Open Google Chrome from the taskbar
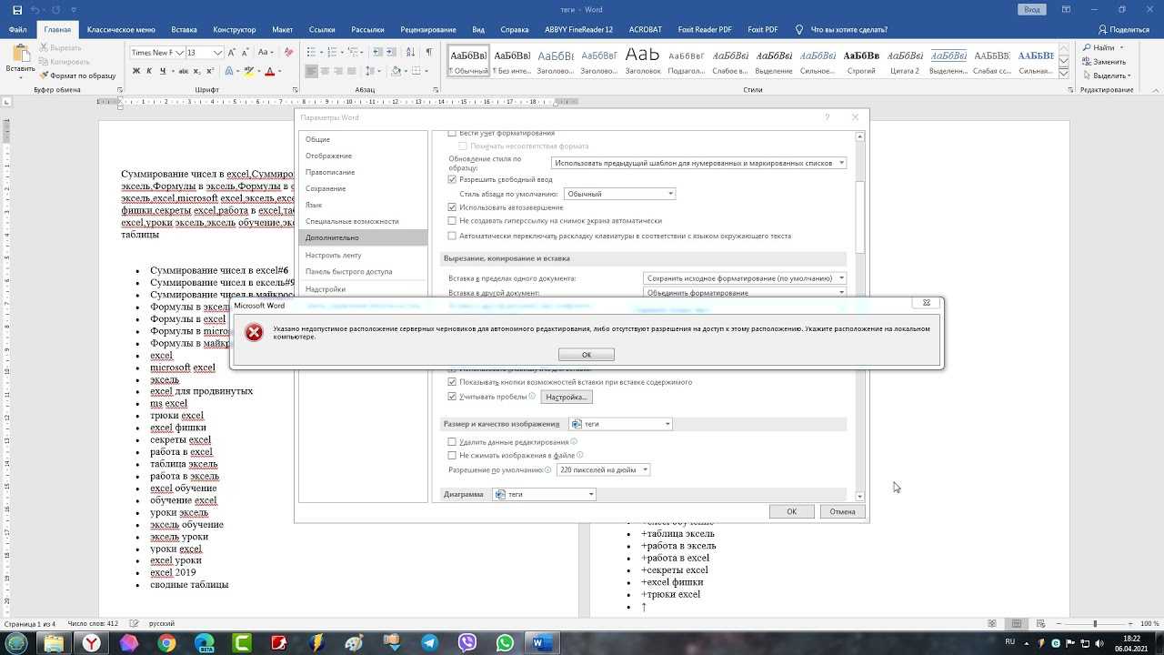This screenshot has width=1164, height=655. (166, 643)
